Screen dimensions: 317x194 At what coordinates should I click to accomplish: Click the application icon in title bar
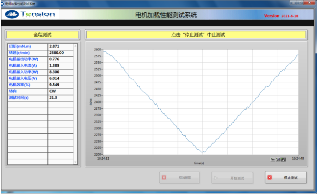point(2,4)
